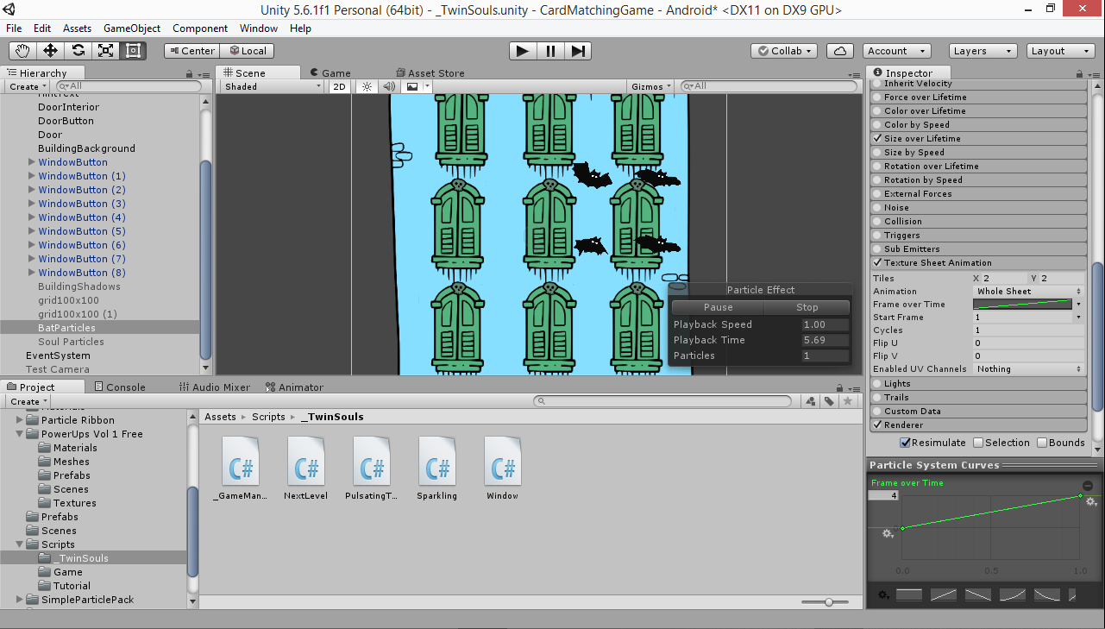Select the Move tool

tap(50, 50)
